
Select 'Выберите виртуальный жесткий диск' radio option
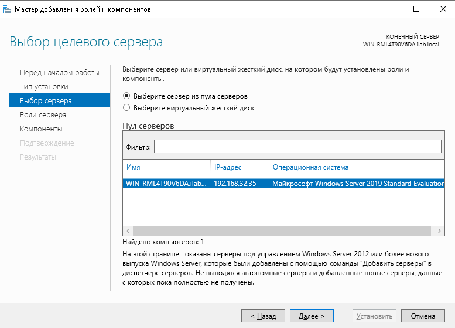click(126, 108)
